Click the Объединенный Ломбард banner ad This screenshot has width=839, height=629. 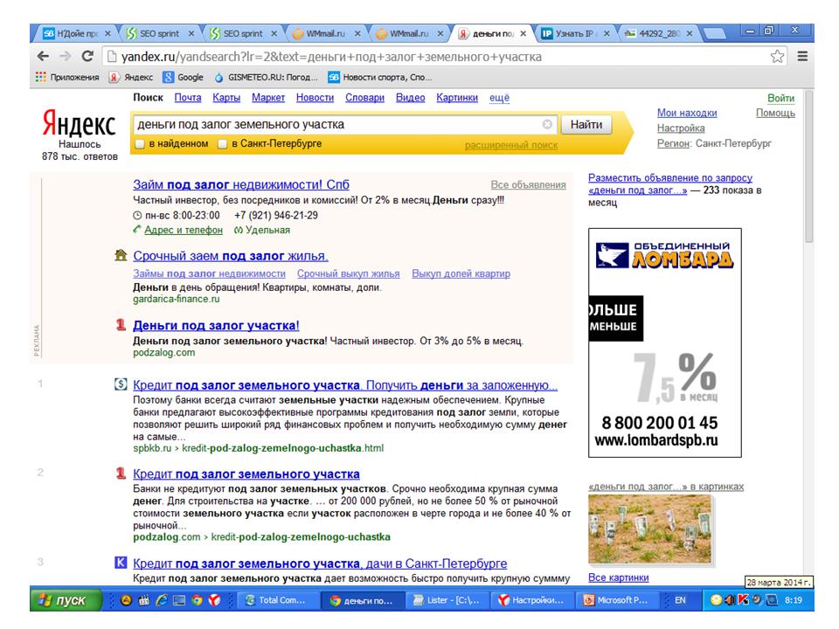(x=664, y=342)
